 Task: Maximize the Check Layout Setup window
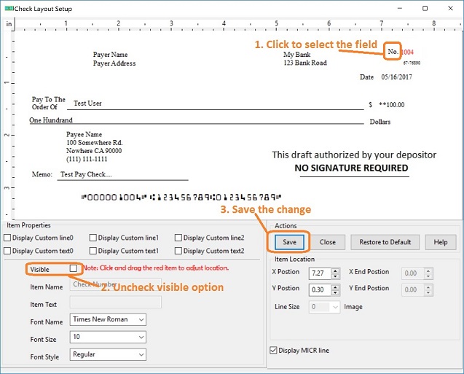[x=425, y=8]
